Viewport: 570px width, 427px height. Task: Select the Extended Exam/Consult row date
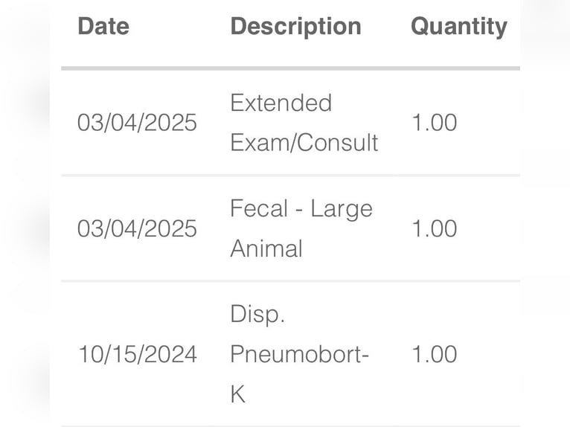(x=137, y=123)
